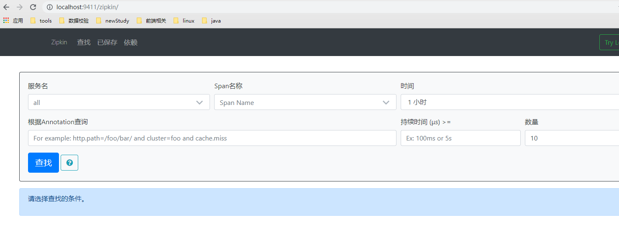Screen dimensions: 619x240
Task: Open the apps grid icon in bookmarks bar
Action: click(6, 20)
